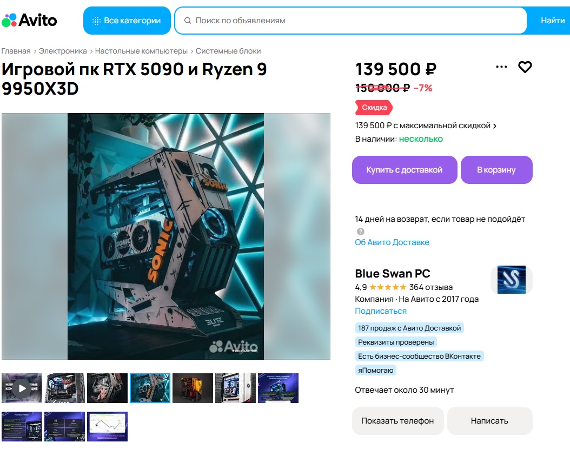570x462 pixels.
Task: Add listing to favorites with heart icon
Action: click(525, 67)
